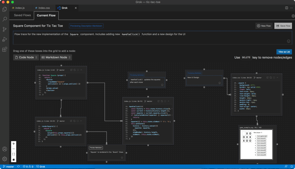Close the Grok editor tab
Viewport: 295px width, 169px height.
[x=76, y=8]
